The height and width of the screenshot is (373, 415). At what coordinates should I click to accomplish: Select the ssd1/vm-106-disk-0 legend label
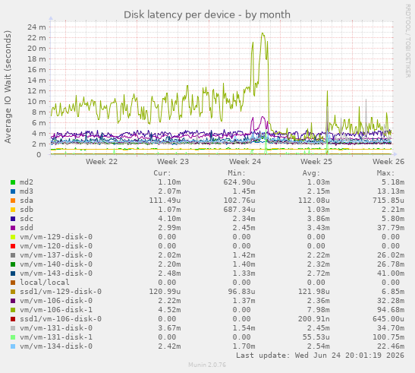pyautogui.click(x=61, y=319)
